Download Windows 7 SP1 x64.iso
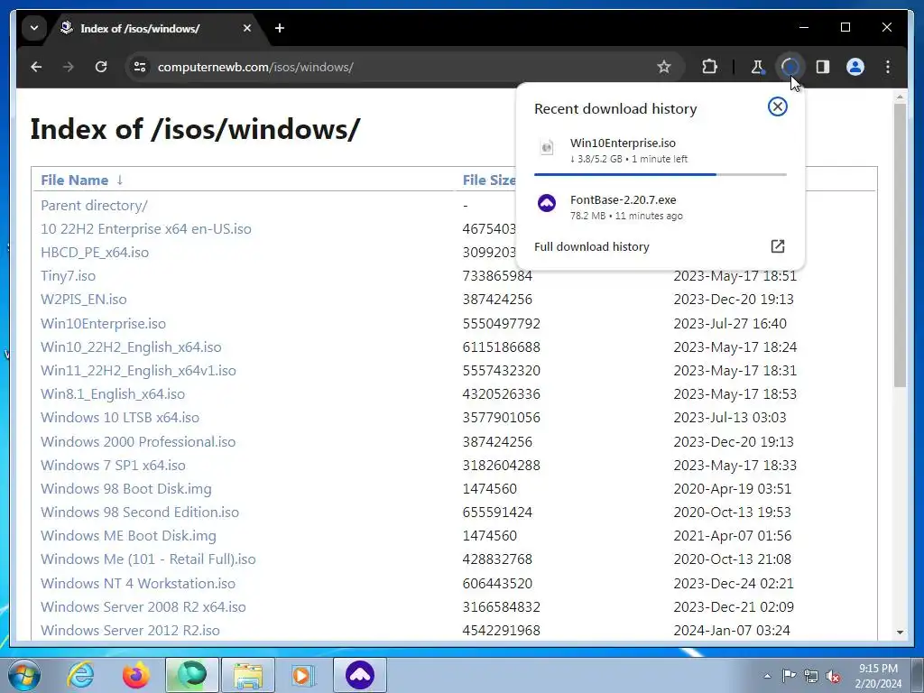The image size is (924, 693). pos(113,466)
